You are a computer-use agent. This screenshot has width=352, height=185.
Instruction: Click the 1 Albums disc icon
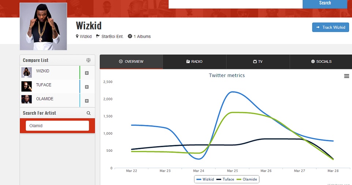(130, 36)
